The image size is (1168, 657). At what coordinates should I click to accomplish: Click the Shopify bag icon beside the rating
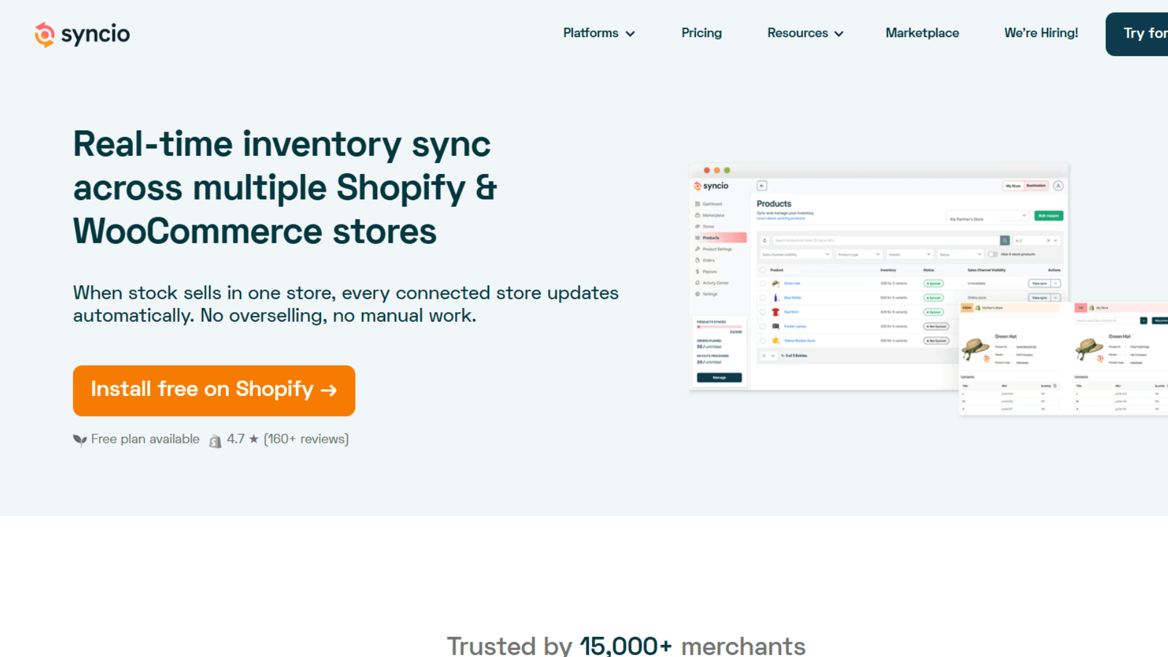[215, 441]
